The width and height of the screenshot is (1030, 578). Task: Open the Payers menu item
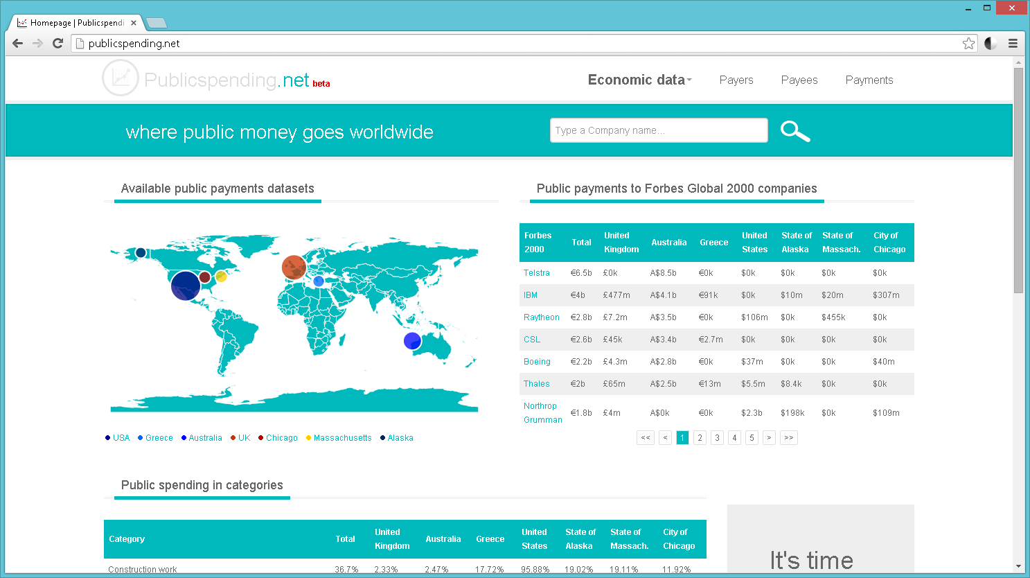coord(736,80)
